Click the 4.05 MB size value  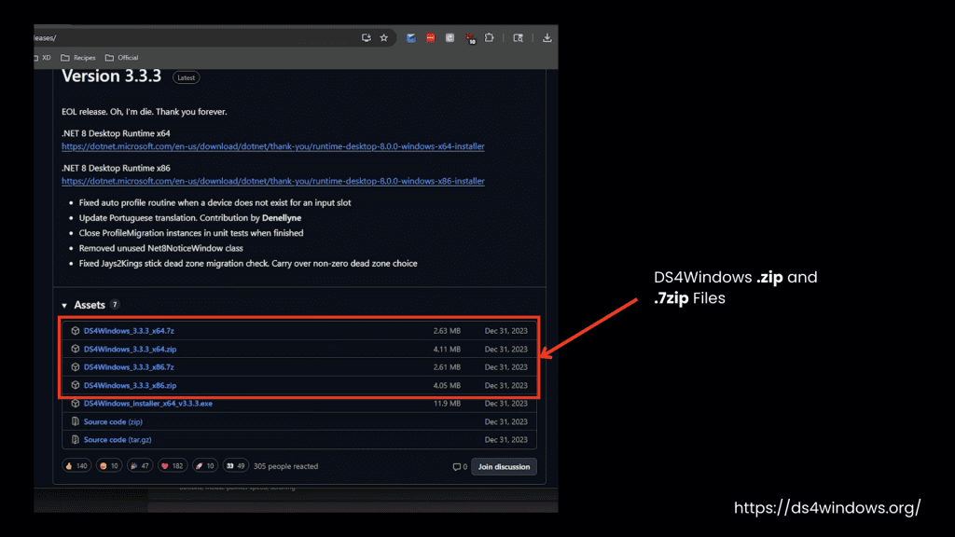pyautogui.click(x=447, y=385)
